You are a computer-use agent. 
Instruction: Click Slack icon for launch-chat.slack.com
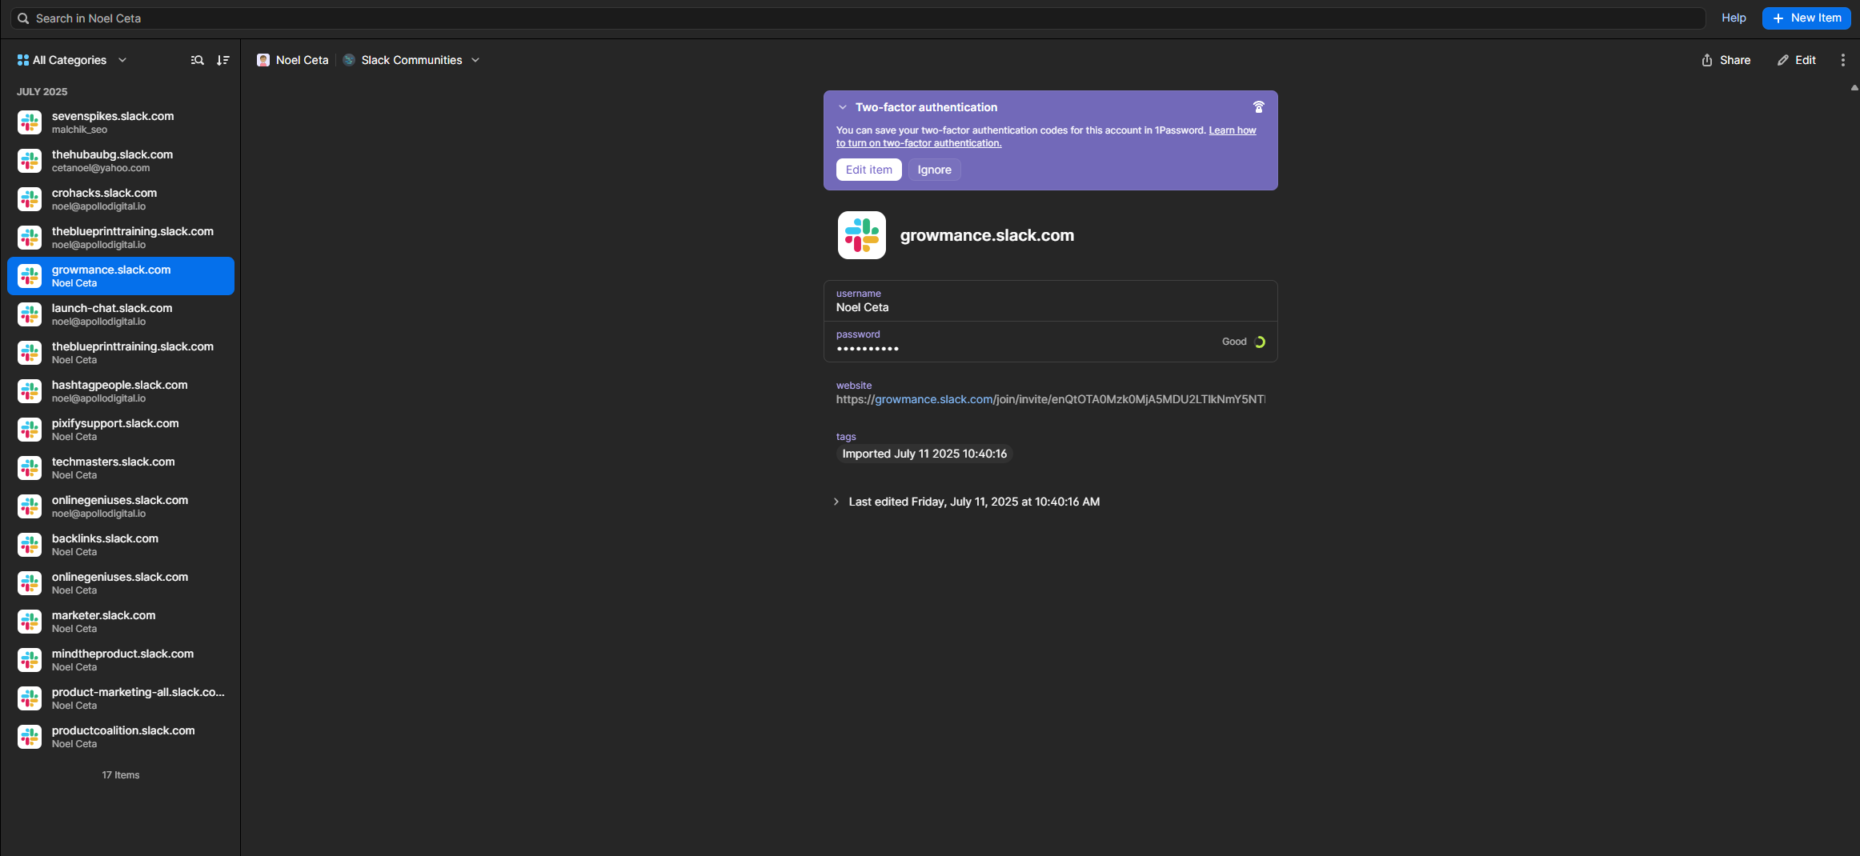[x=30, y=314]
